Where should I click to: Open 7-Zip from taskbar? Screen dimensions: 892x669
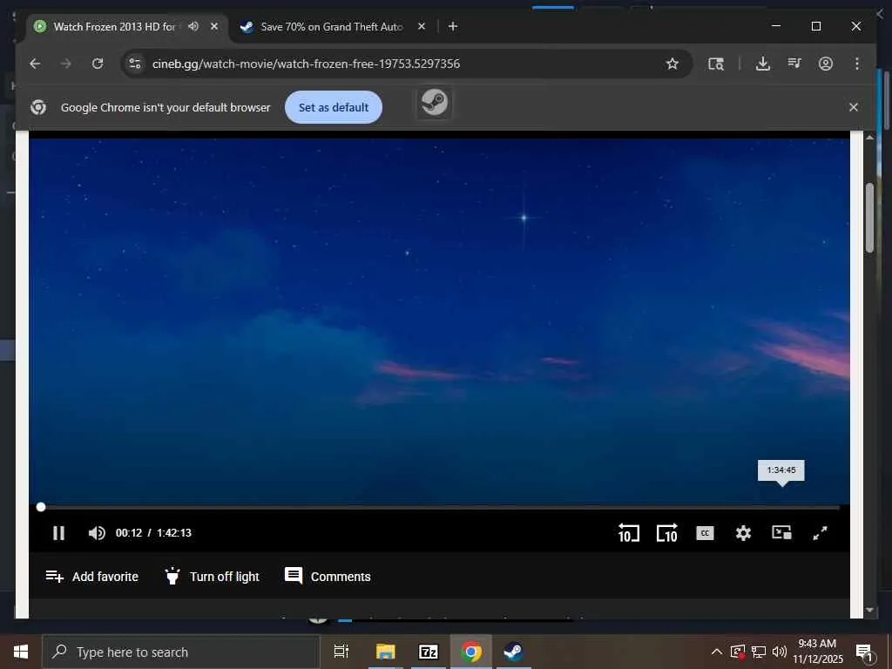tap(429, 652)
